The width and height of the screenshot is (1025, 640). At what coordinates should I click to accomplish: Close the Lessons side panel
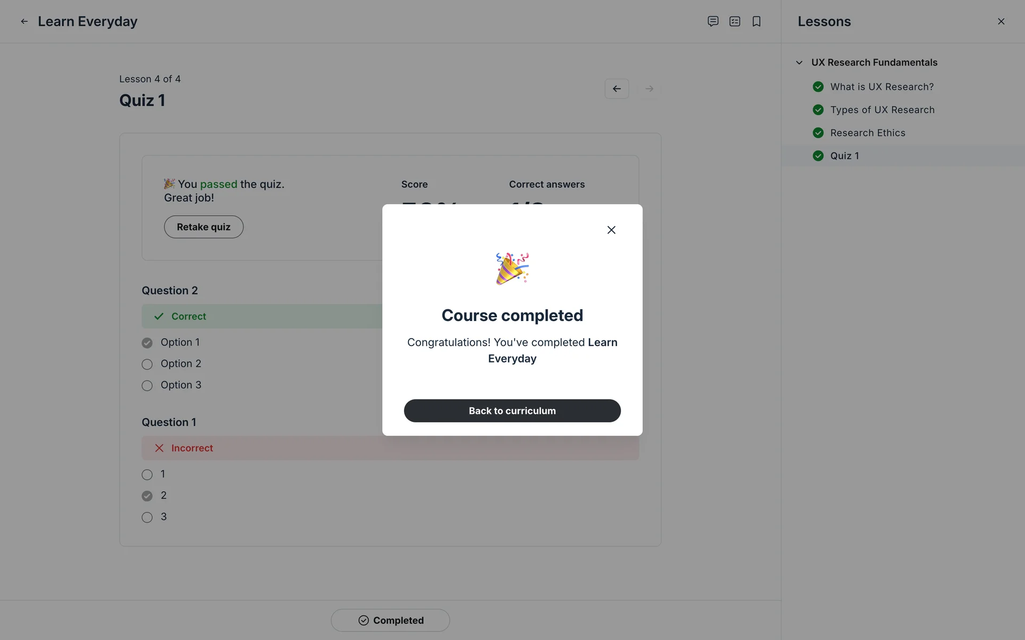(1001, 21)
